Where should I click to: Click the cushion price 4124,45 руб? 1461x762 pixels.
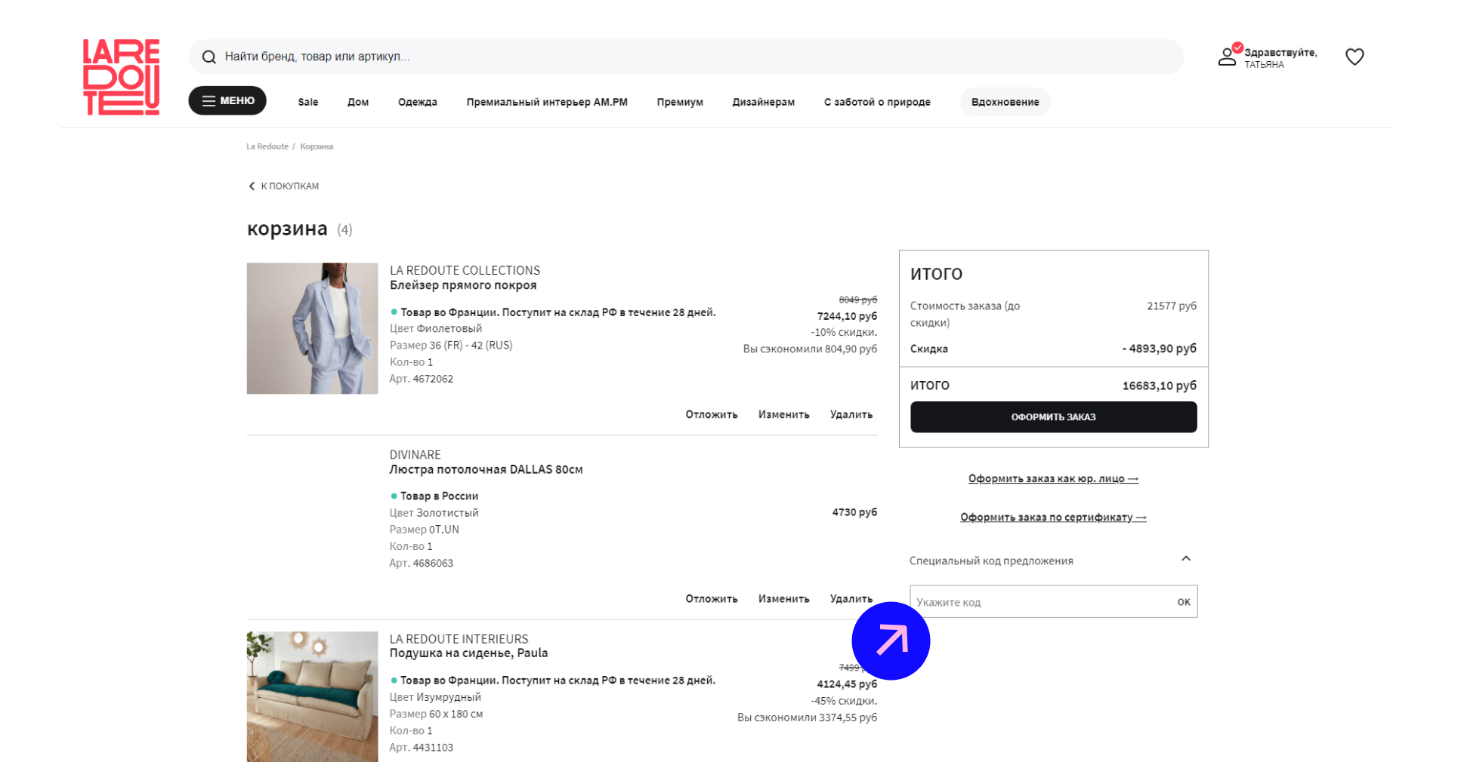pos(847,684)
